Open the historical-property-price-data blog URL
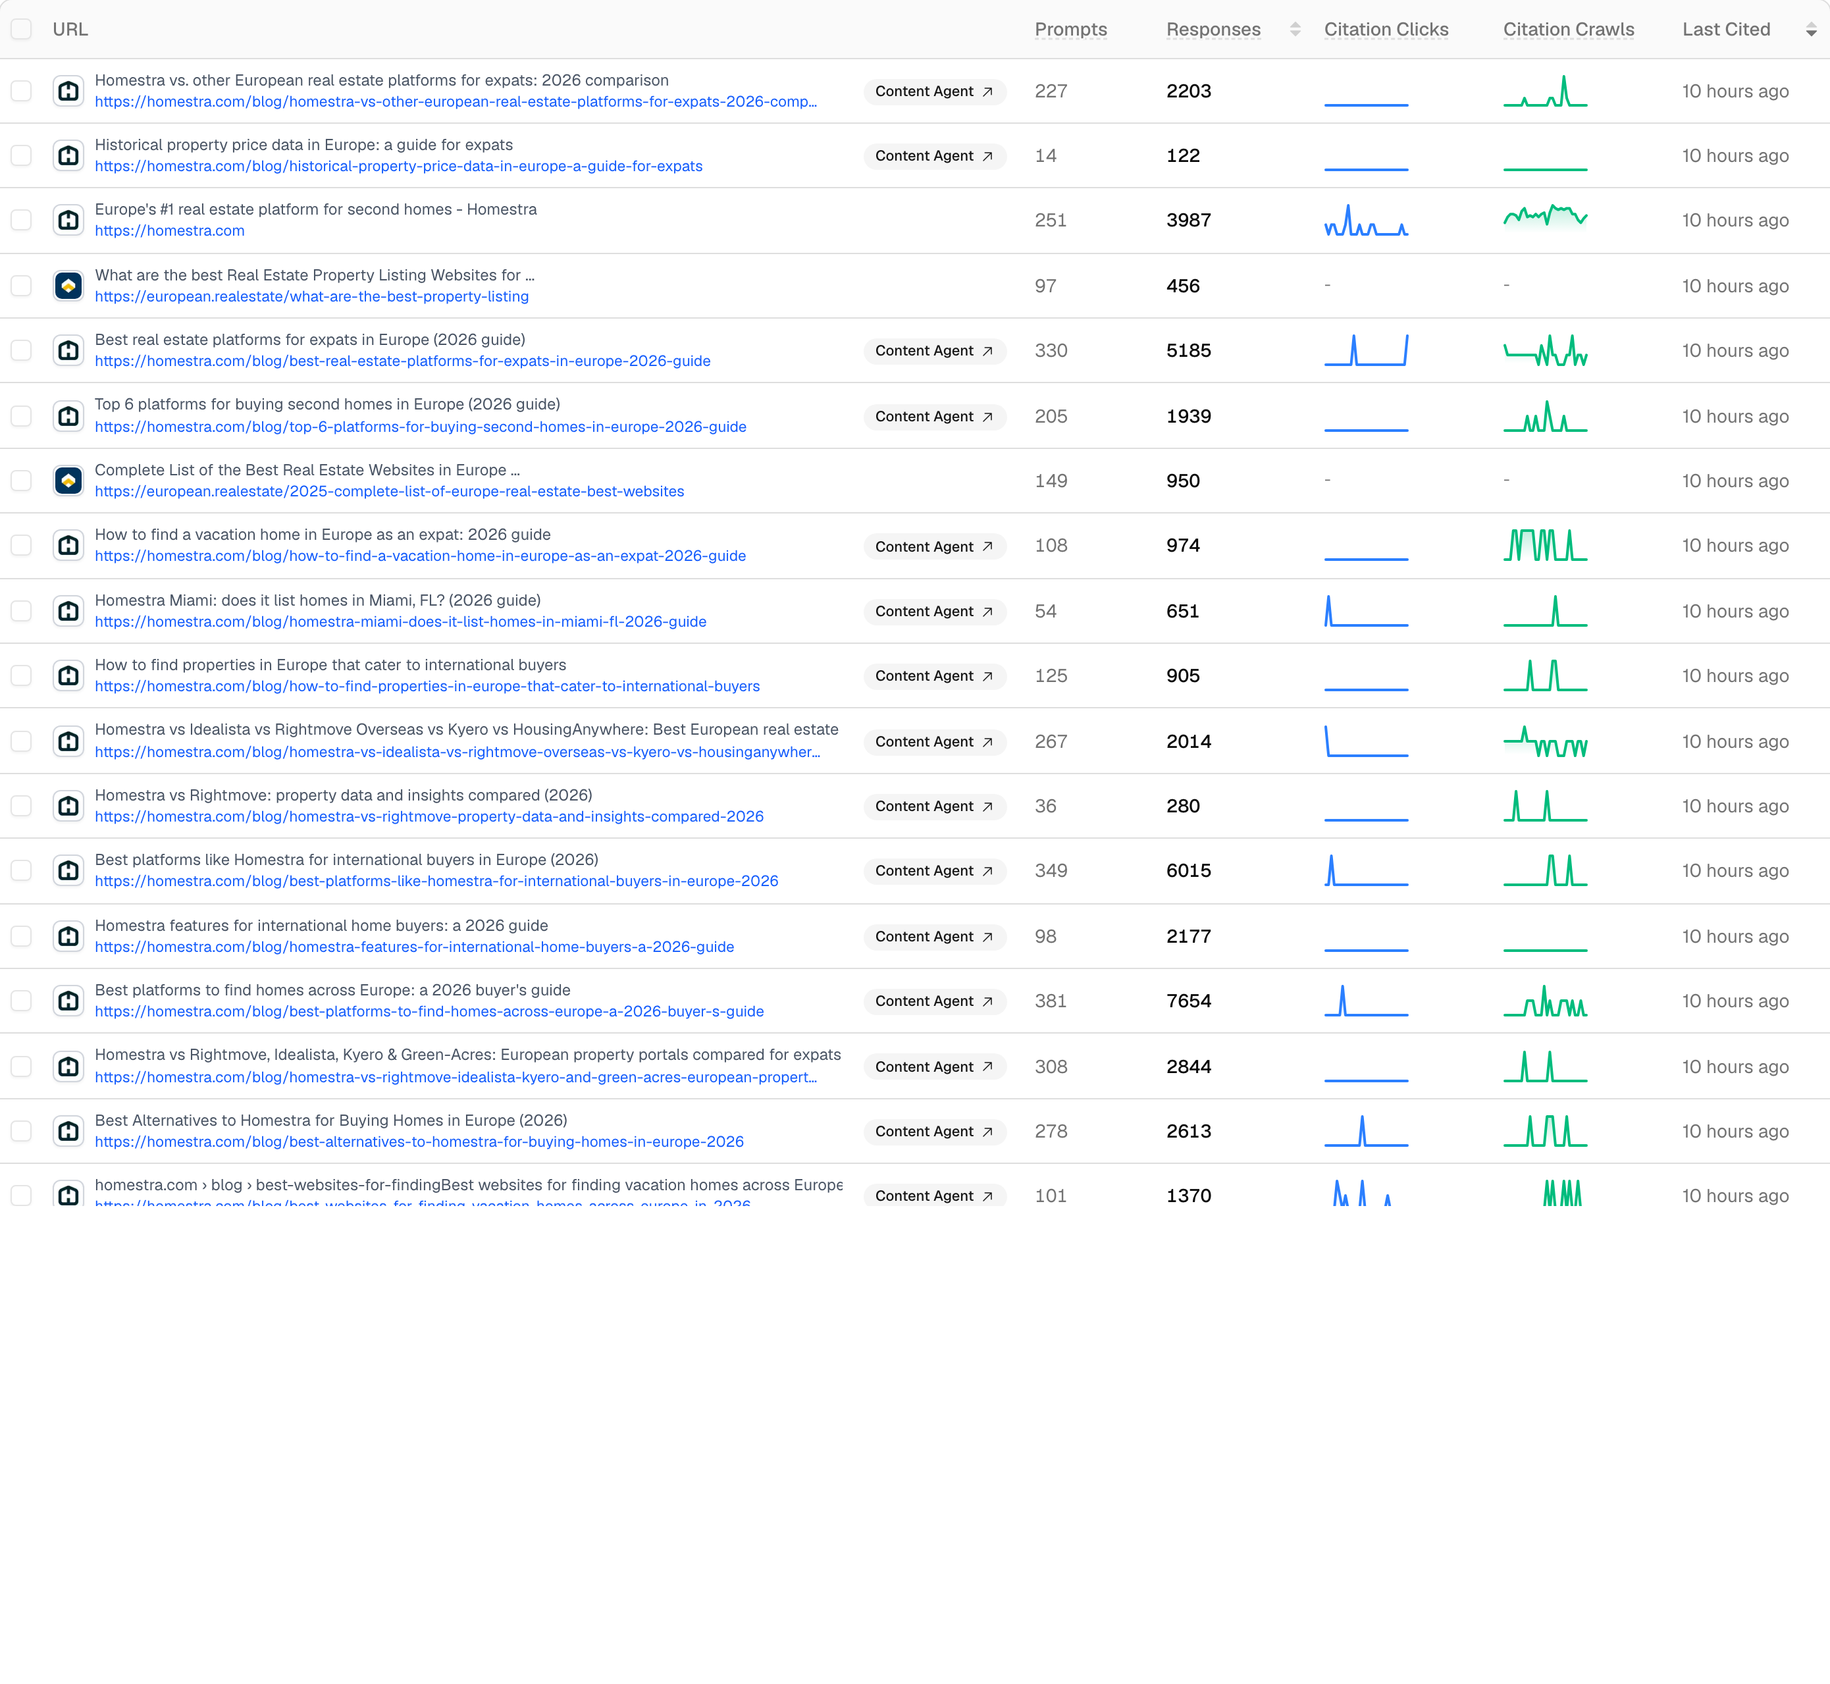1830x1684 pixels. pos(398,167)
